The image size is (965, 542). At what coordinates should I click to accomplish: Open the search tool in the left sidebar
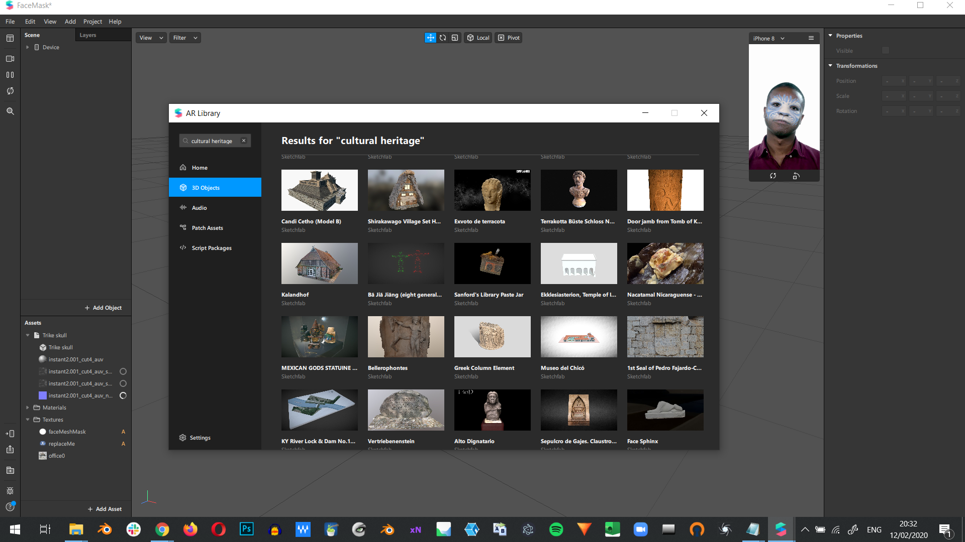coord(10,111)
